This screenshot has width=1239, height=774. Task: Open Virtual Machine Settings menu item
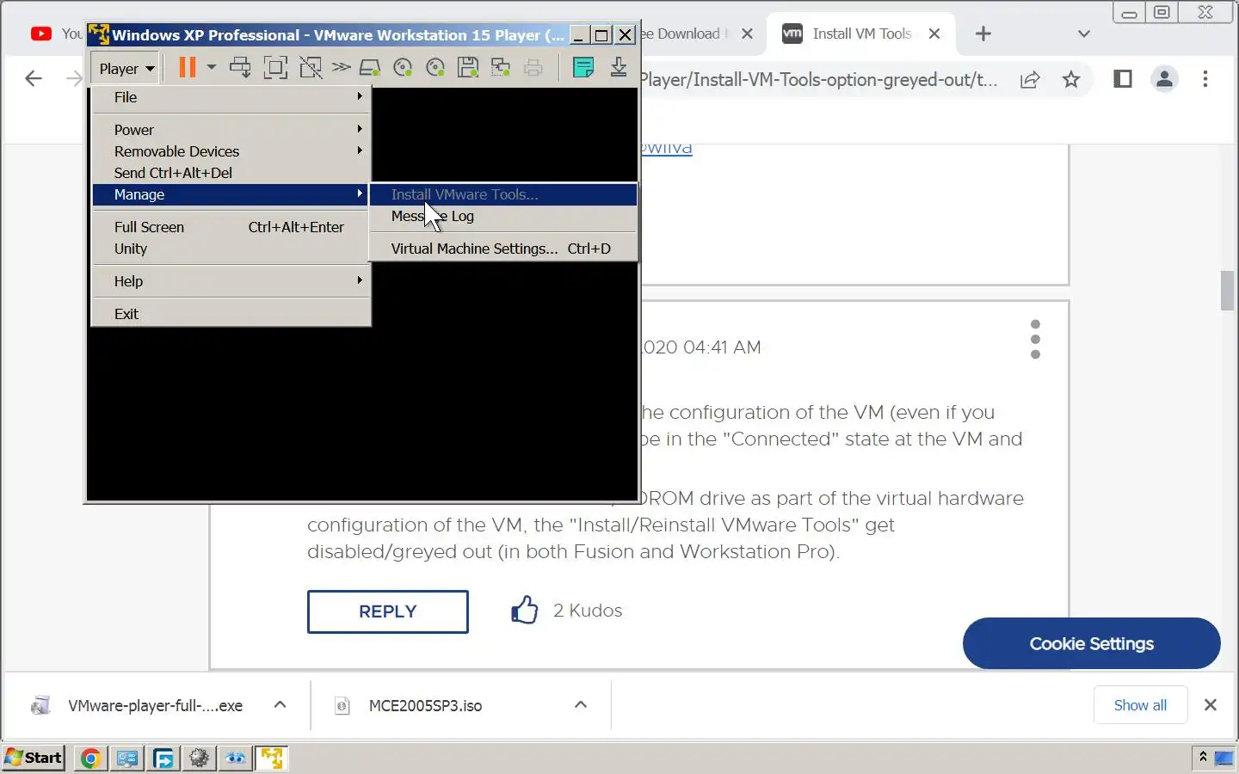click(x=503, y=249)
